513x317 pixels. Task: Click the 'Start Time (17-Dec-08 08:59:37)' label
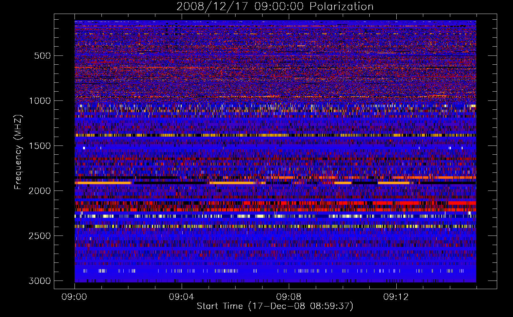pyautogui.click(x=275, y=306)
